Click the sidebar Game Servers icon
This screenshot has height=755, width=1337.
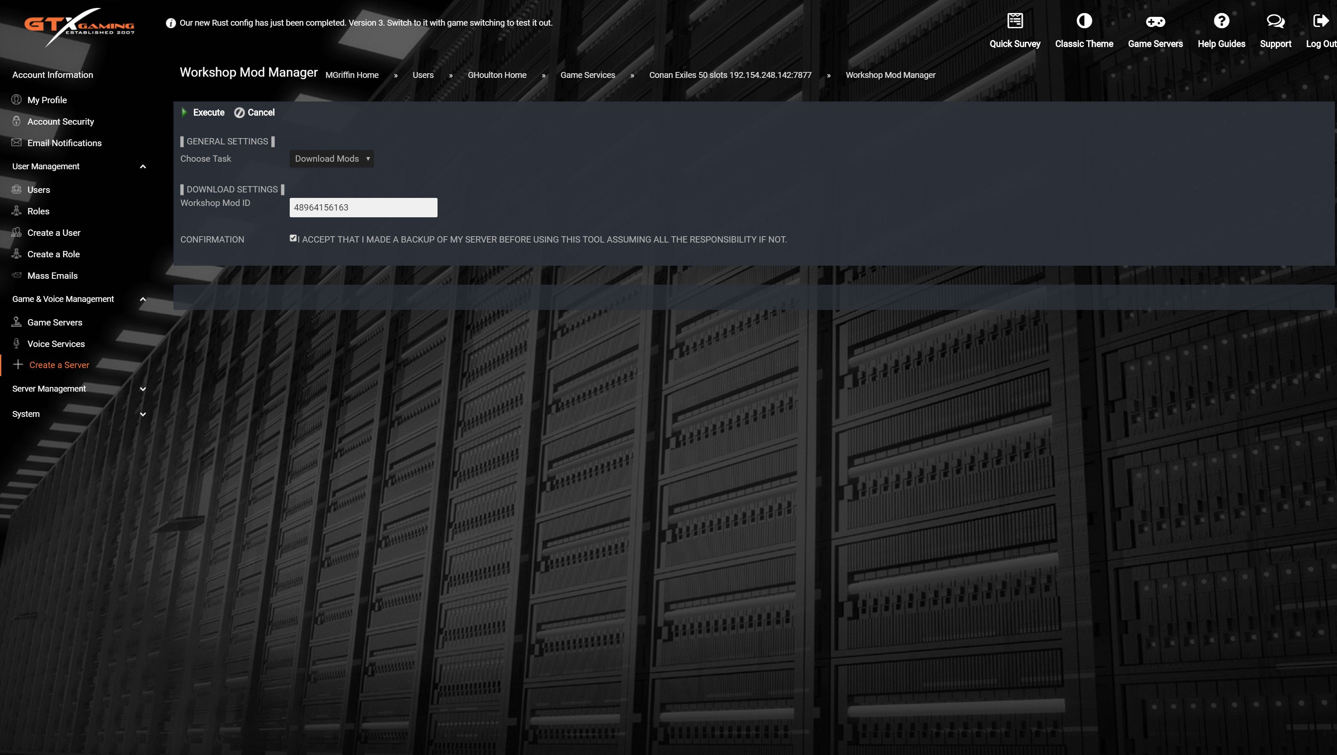click(x=16, y=322)
